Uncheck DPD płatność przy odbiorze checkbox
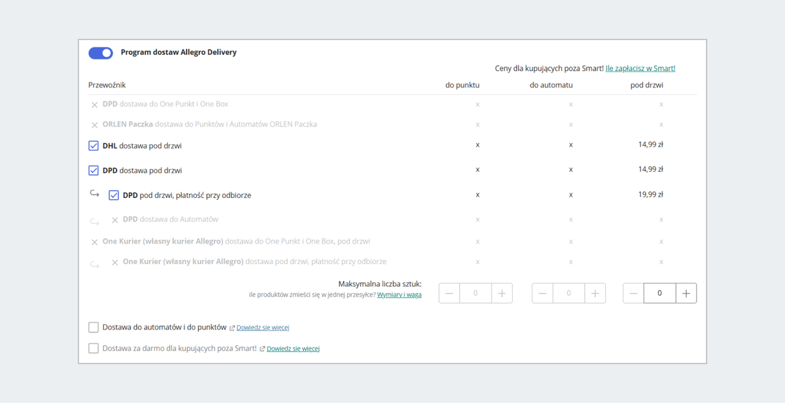This screenshot has height=403, width=785. (114, 195)
